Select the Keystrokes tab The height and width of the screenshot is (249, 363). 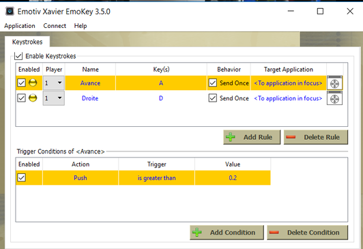pos(27,42)
